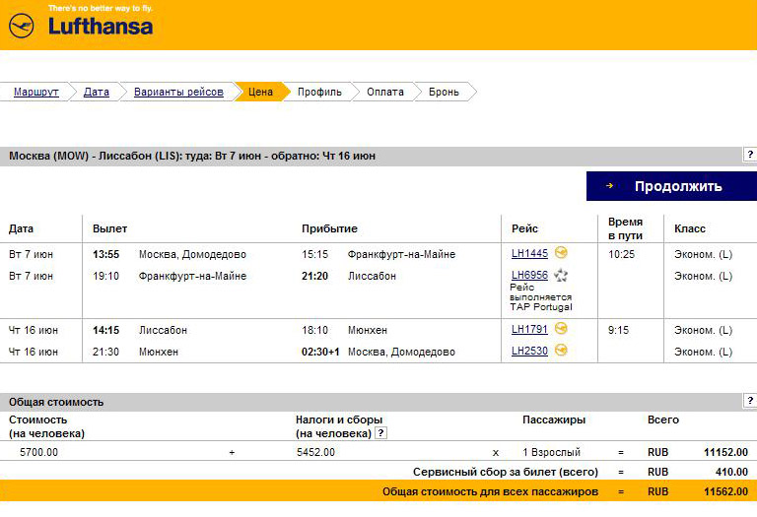Click departure 19:10 Франкфурт-на-Майне
This screenshot has width=757, height=517.
tap(170, 276)
